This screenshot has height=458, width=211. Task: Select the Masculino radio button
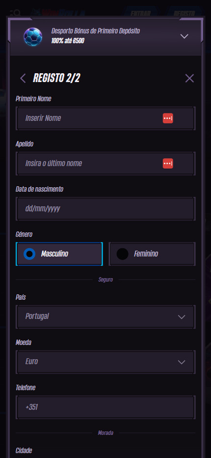pyautogui.click(x=29, y=254)
